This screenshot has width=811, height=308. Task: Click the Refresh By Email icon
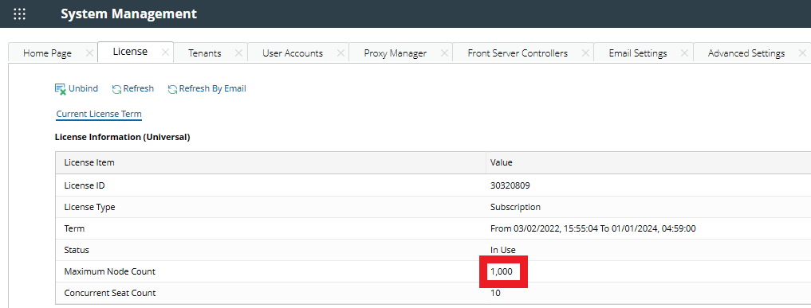pyautogui.click(x=173, y=89)
